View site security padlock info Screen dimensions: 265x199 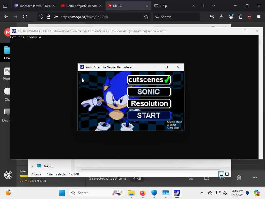point(48,17)
